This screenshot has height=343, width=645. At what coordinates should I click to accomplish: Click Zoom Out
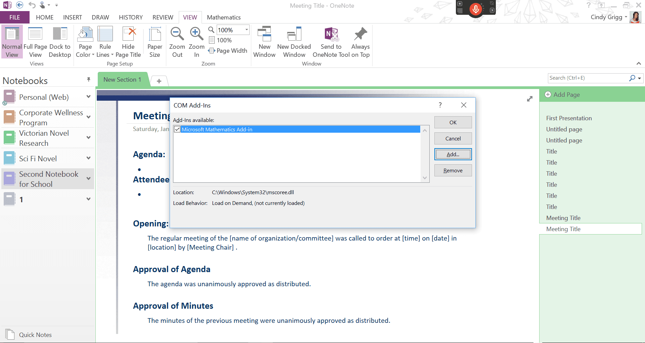point(177,42)
